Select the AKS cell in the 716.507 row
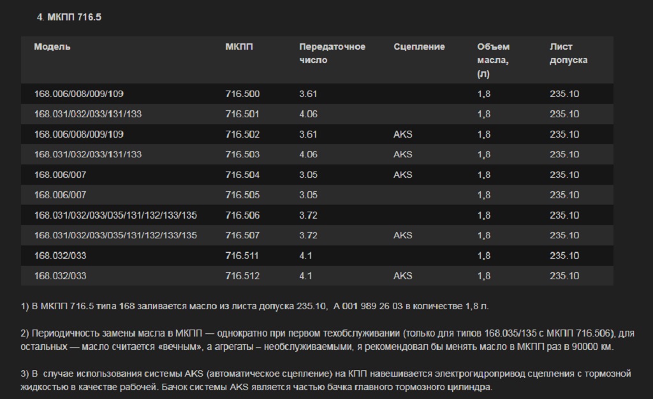 point(402,235)
